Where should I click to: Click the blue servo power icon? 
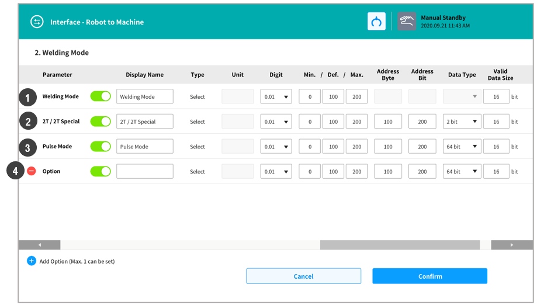[x=376, y=22]
